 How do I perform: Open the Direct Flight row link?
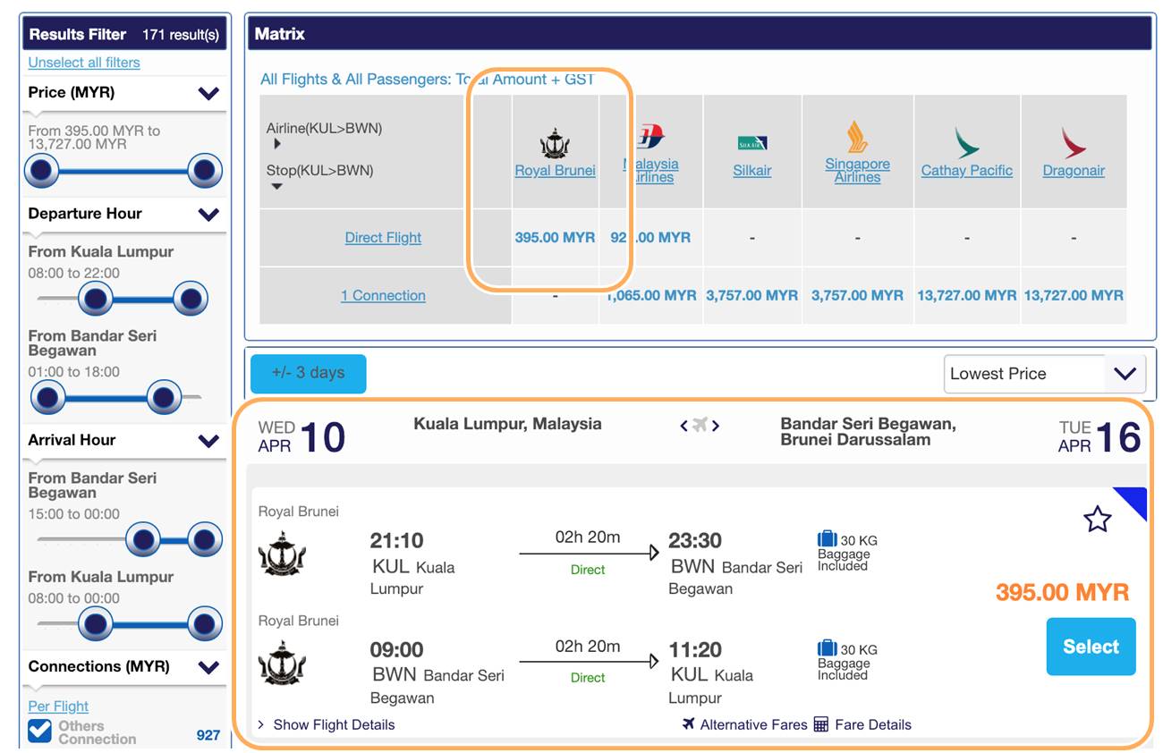tap(383, 237)
